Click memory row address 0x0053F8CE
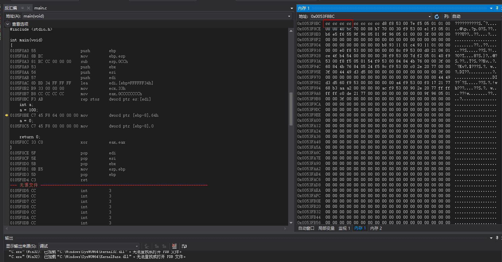This screenshot has height=262, width=502. 309,29
